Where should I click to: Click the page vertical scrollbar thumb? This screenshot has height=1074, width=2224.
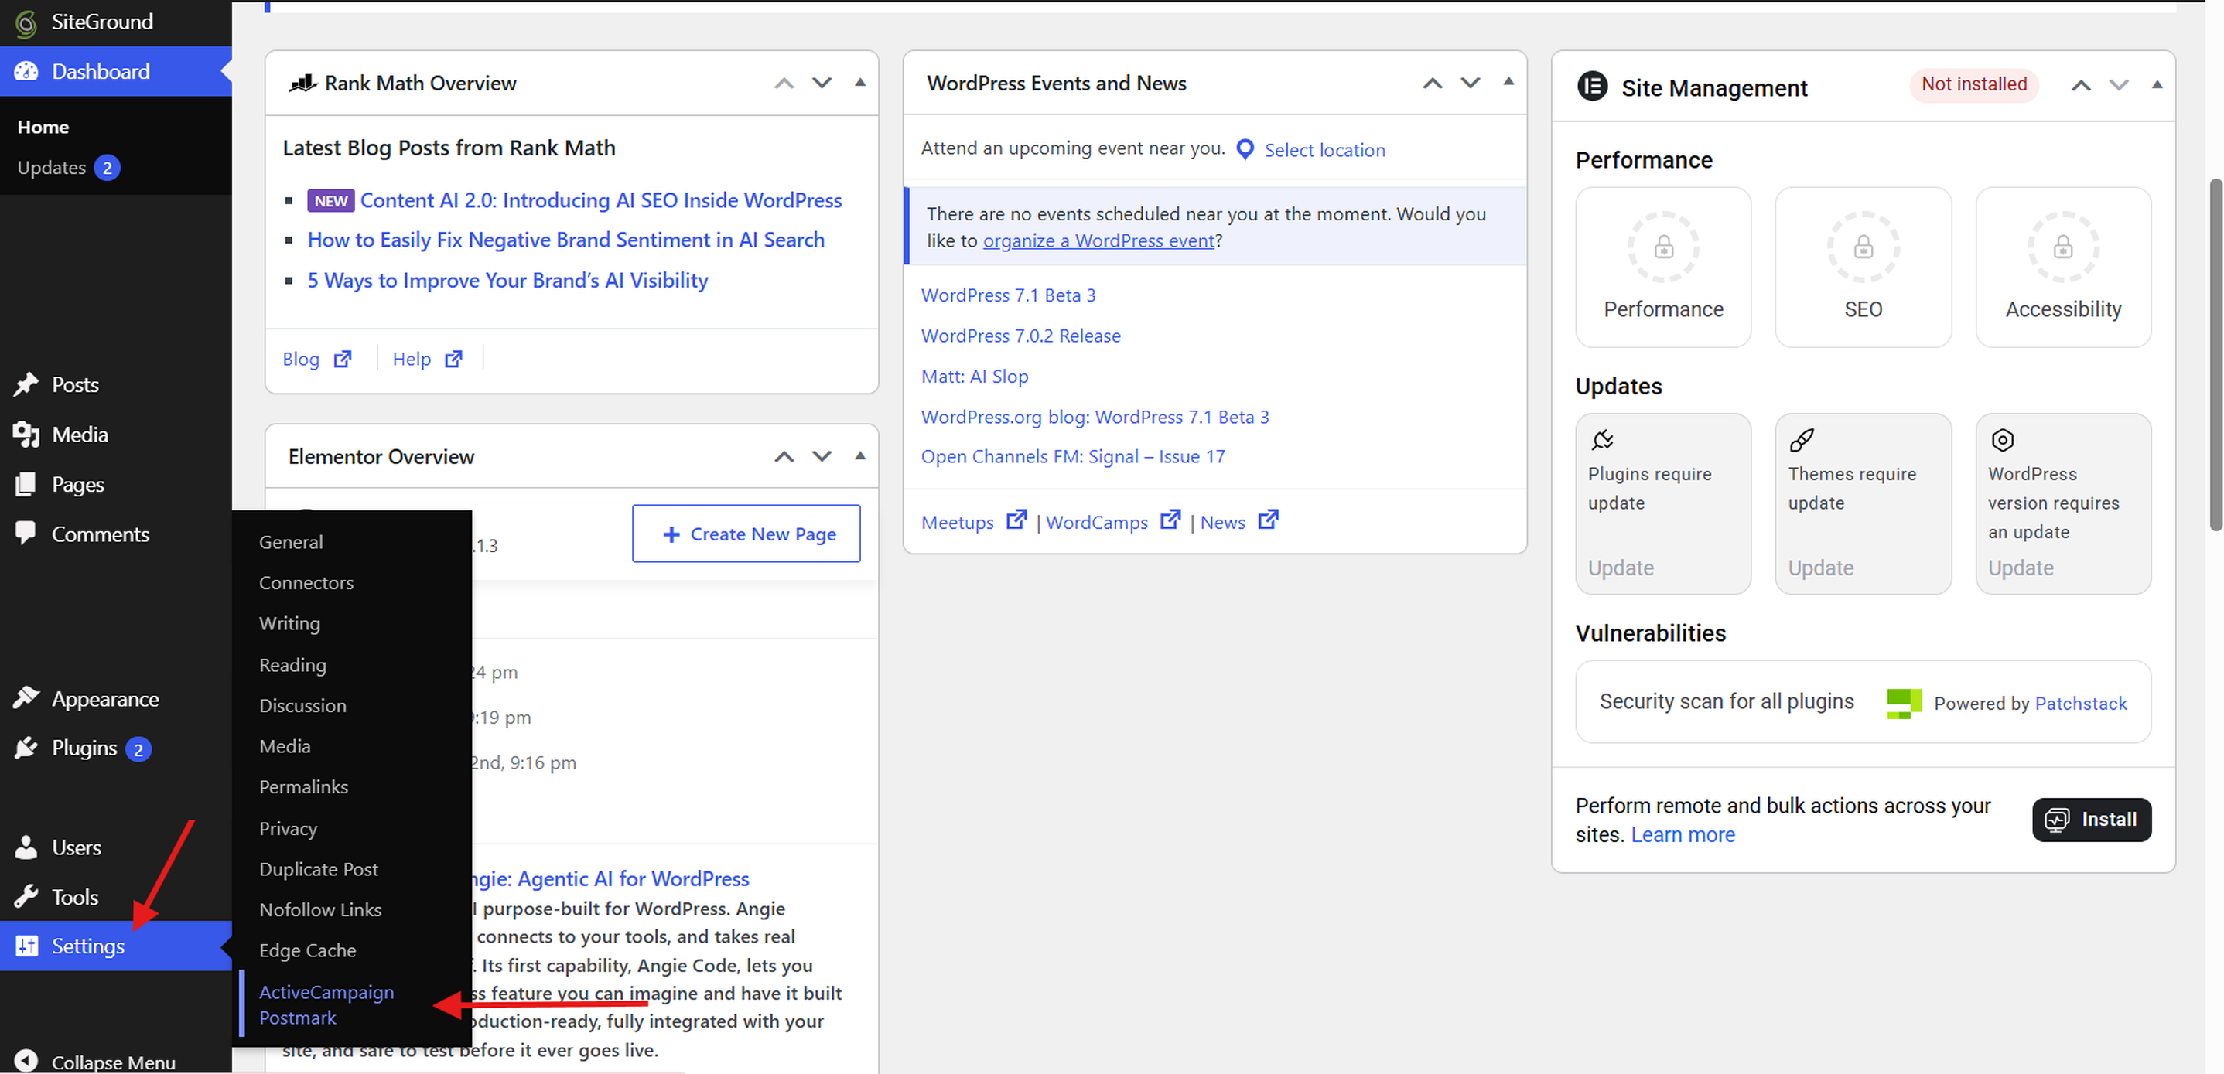pyautogui.click(x=2215, y=353)
